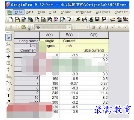The width and height of the screenshot is (134, 120).
Task: Expand the clipboard toolbar options arrow
Action: pyautogui.click(x=29, y=29)
